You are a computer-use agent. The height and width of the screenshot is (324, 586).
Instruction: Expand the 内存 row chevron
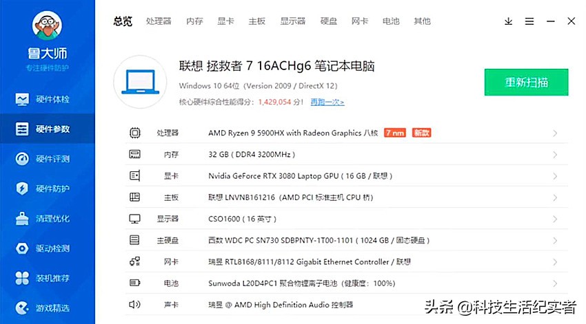[555, 155]
